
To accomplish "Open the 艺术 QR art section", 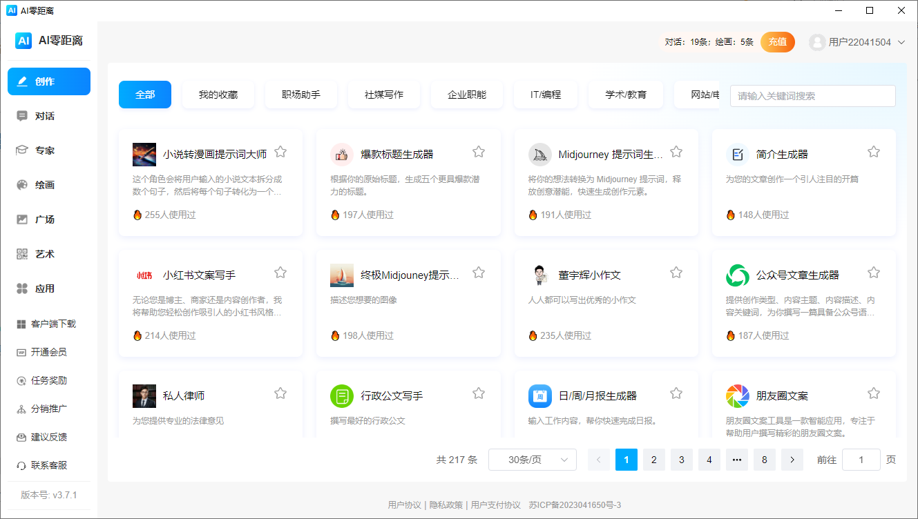I will [49, 254].
